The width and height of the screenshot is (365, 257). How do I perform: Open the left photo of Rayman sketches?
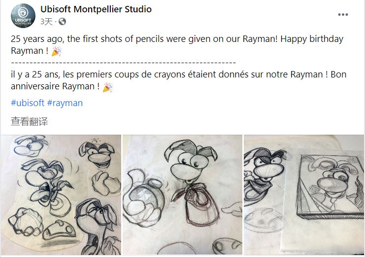(61, 195)
